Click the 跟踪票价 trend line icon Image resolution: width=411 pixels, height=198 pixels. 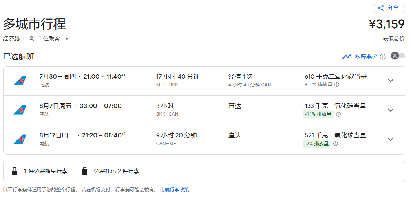pos(347,56)
